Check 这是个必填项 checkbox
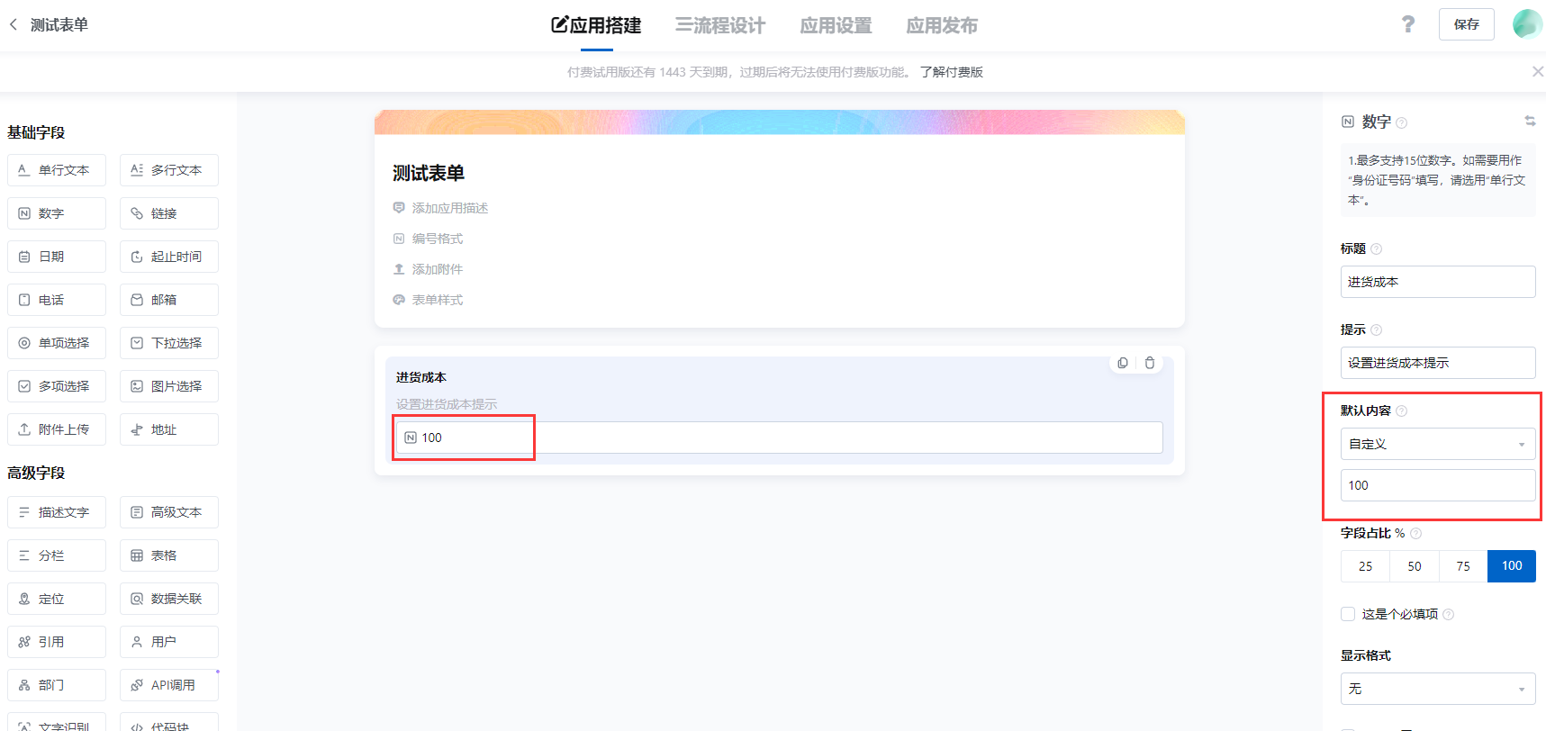This screenshot has height=731, width=1546. (x=1348, y=614)
